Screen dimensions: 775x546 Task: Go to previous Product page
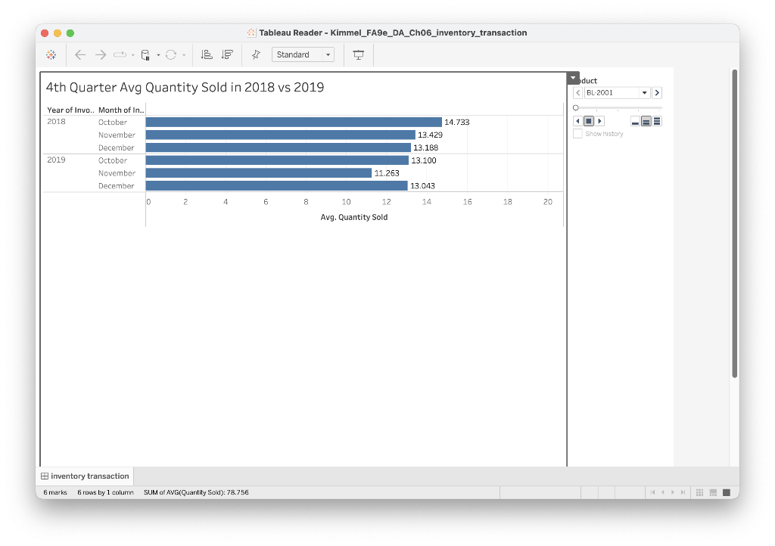[x=577, y=93]
